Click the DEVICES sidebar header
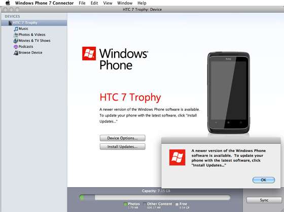The height and width of the screenshot is (212, 284). point(12,16)
